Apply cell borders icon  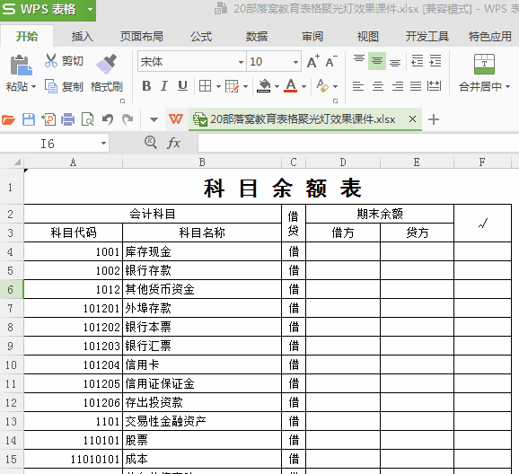[x=205, y=86]
